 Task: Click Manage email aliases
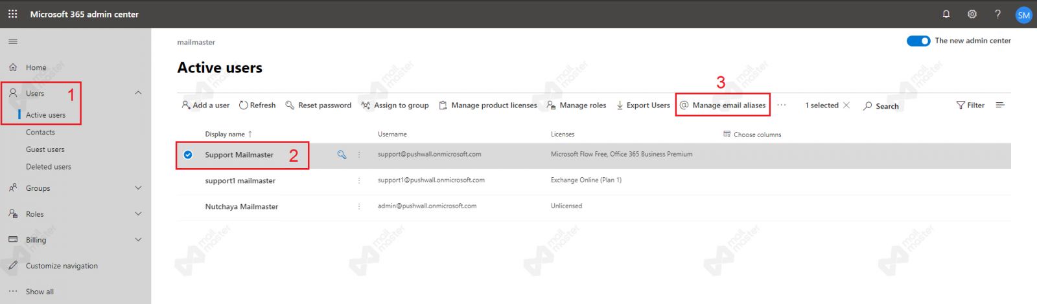[x=723, y=105]
